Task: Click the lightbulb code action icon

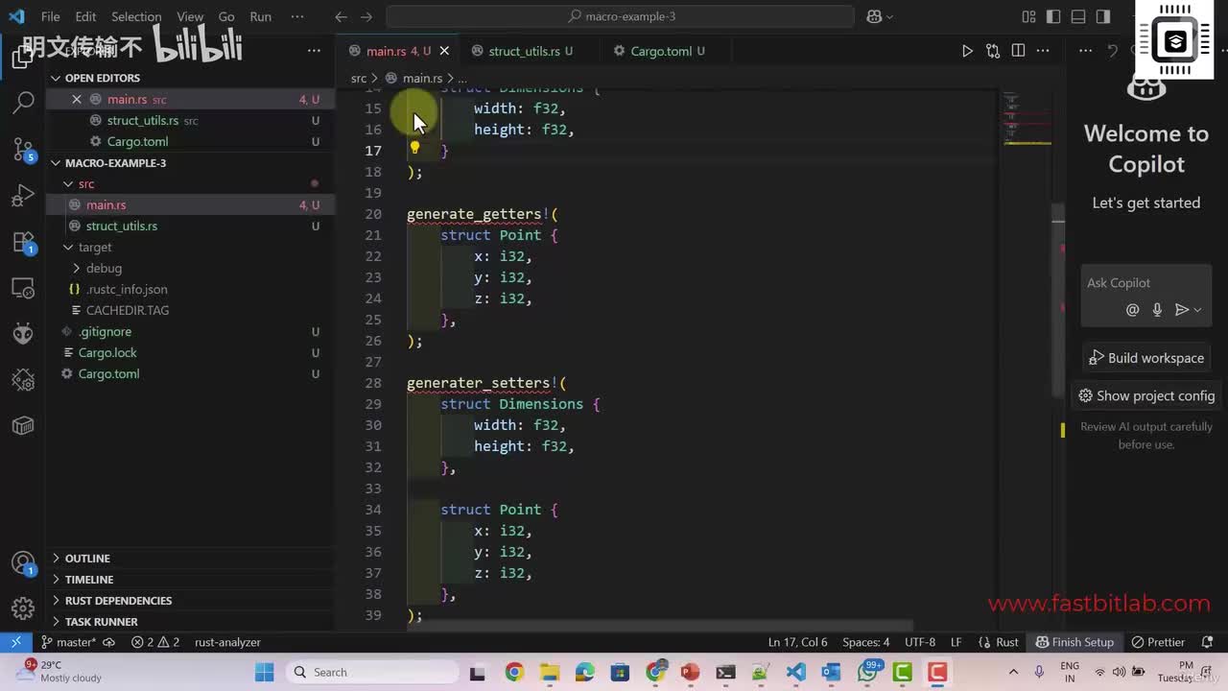Action: pos(414,148)
